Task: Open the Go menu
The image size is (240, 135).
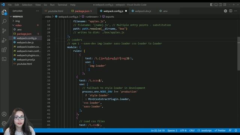Action: click(x=45, y=5)
